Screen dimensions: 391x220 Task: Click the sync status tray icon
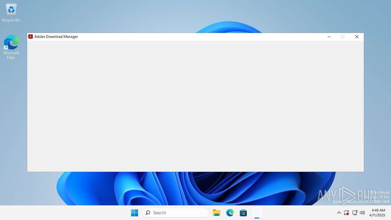pos(346,213)
